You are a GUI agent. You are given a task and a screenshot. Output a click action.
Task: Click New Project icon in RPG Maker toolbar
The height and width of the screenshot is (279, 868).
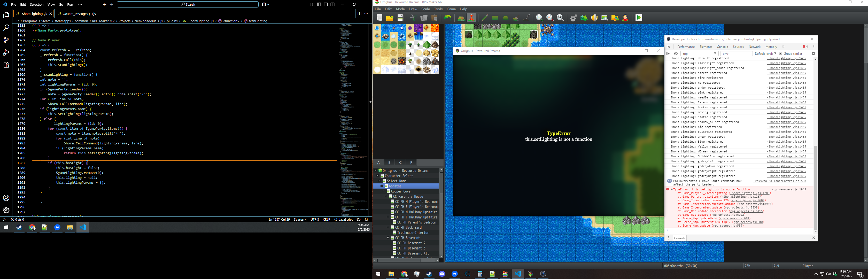pyautogui.click(x=379, y=18)
